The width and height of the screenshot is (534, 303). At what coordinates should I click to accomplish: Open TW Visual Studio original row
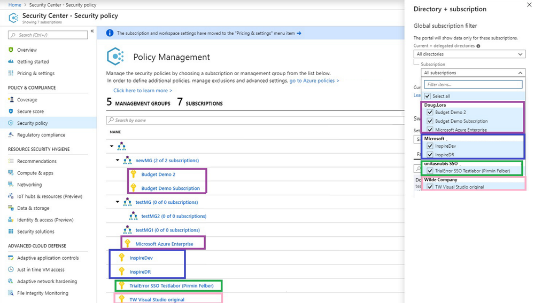click(157, 300)
